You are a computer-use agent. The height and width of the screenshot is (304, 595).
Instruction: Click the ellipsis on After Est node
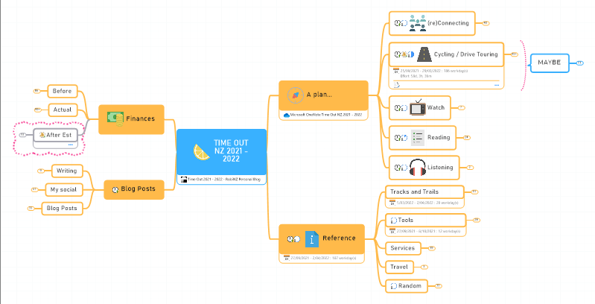(x=70, y=145)
